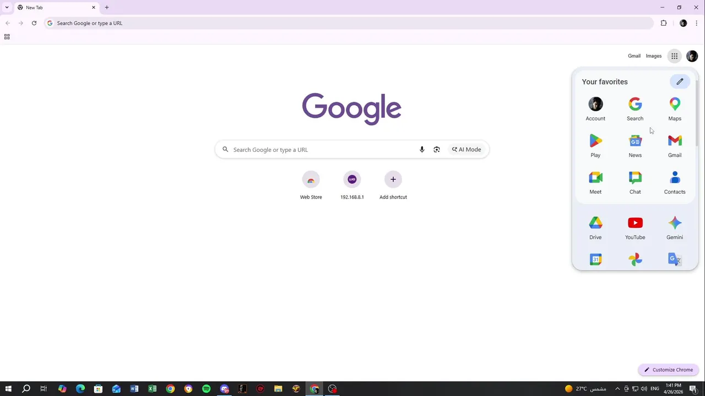Open the notification center icon

[693, 389]
